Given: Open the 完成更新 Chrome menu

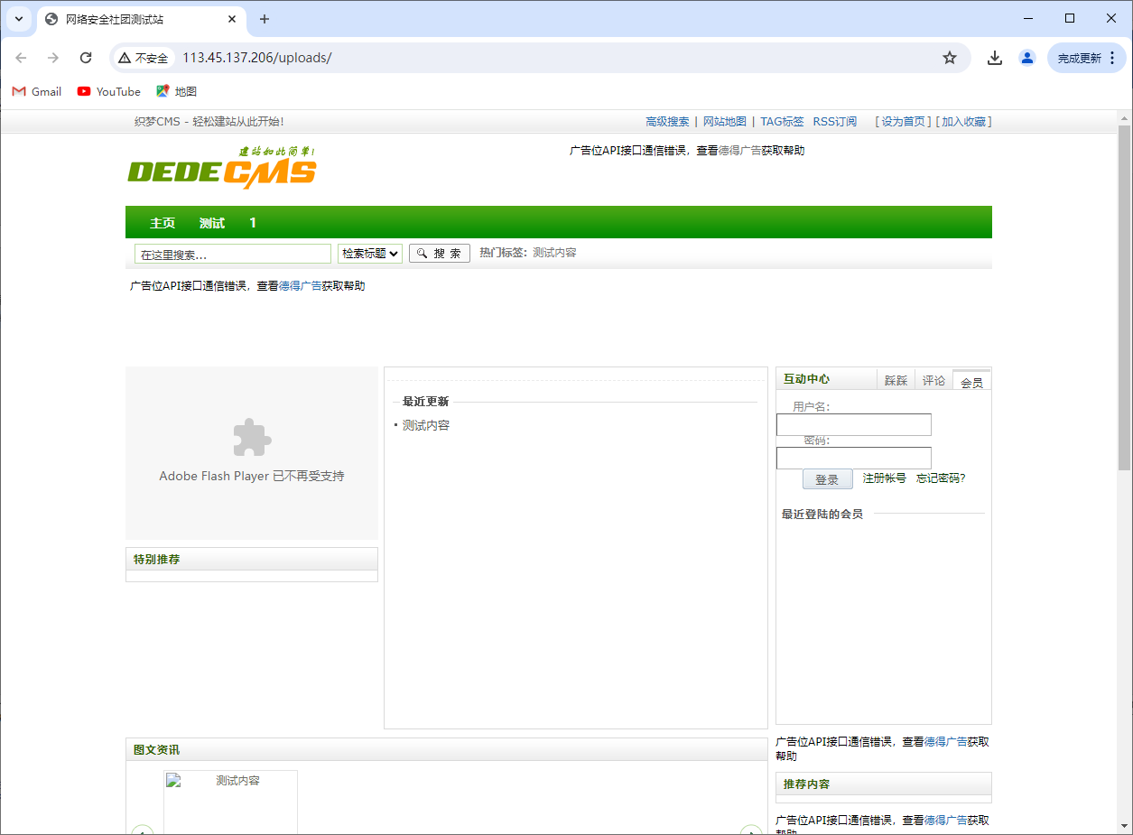Looking at the screenshot, I should coord(1086,58).
